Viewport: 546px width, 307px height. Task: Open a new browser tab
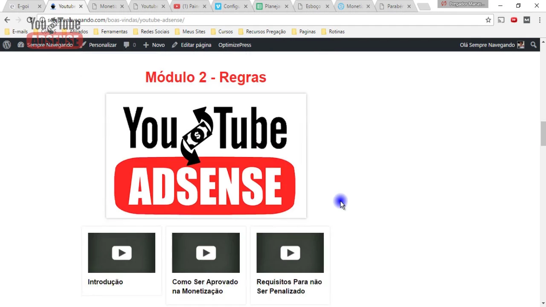point(424,6)
